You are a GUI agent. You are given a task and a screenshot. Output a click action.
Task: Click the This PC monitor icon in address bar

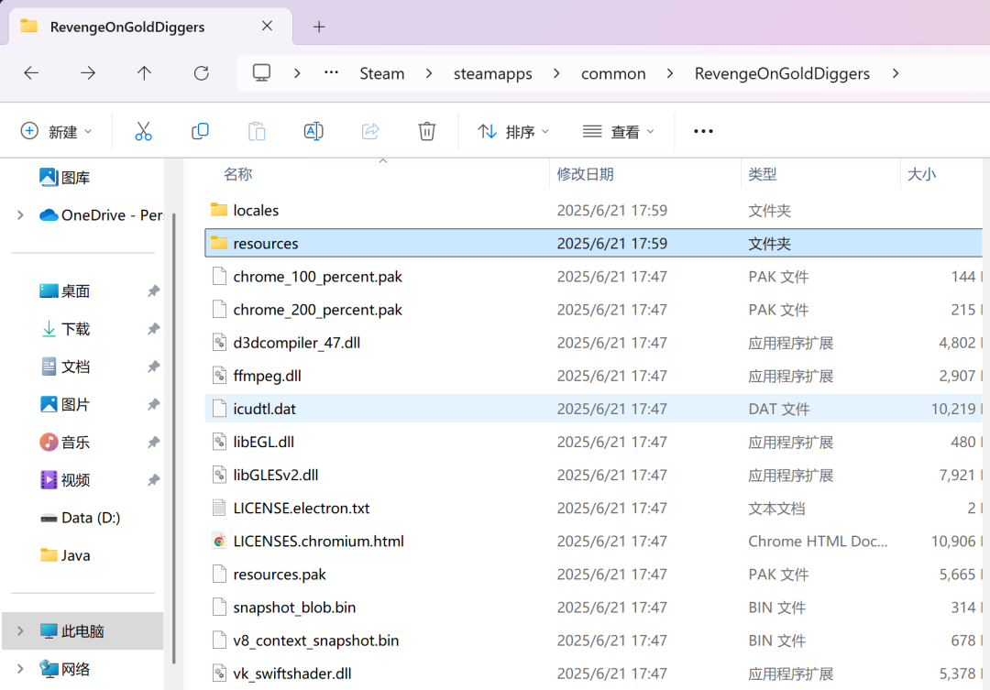click(261, 73)
